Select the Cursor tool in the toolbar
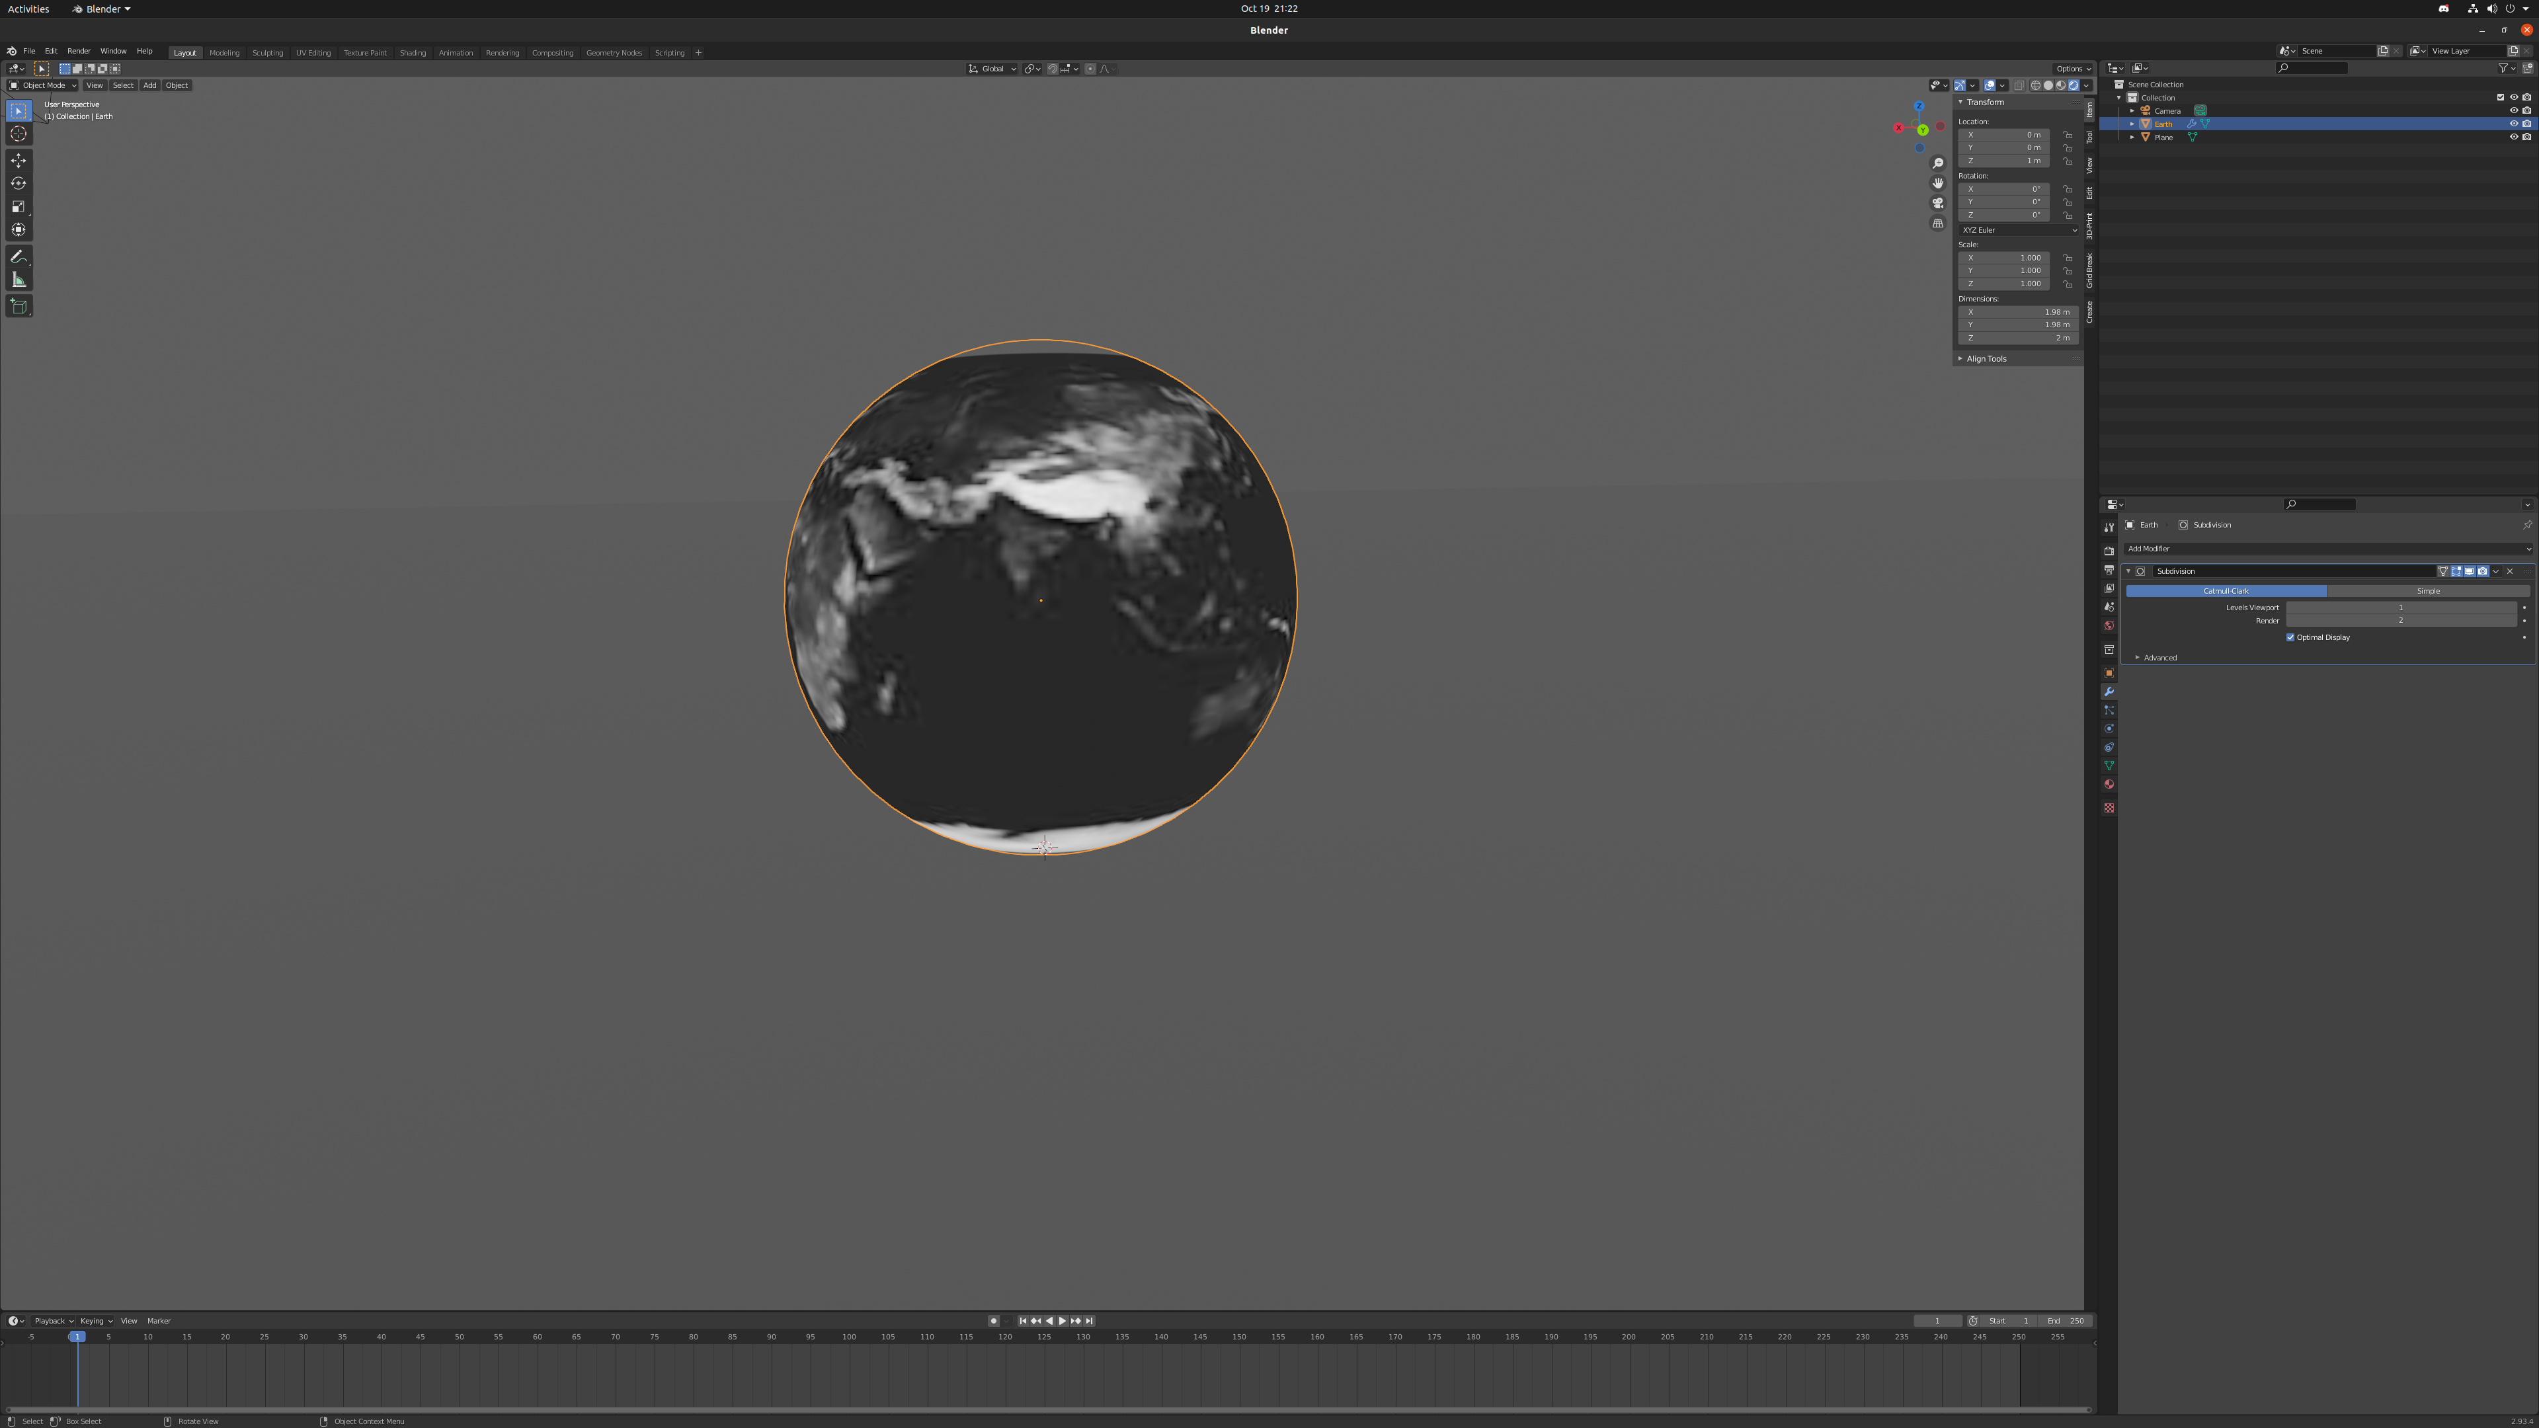This screenshot has width=2539, height=1428. [19, 134]
